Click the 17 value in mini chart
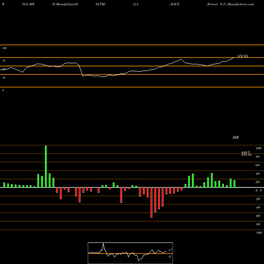Image resolution: width=264 pixels, height=264 pixels. pos(170,250)
